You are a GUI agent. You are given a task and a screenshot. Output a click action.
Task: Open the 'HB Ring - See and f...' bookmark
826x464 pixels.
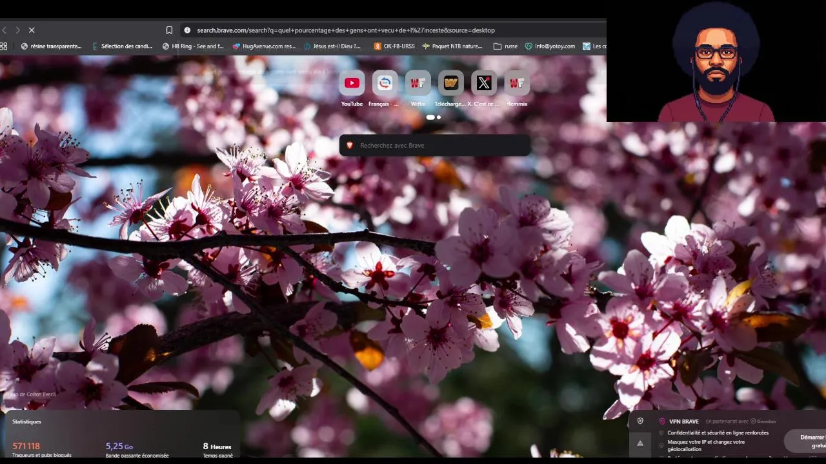point(193,46)
